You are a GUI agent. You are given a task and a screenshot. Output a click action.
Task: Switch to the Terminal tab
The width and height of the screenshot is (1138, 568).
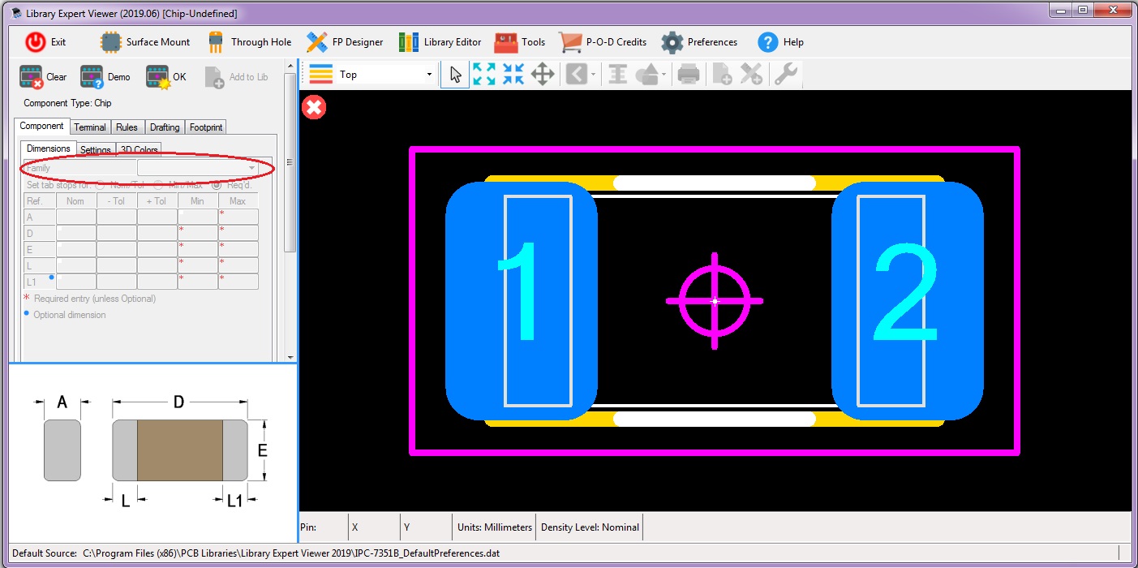coord(90,127)
